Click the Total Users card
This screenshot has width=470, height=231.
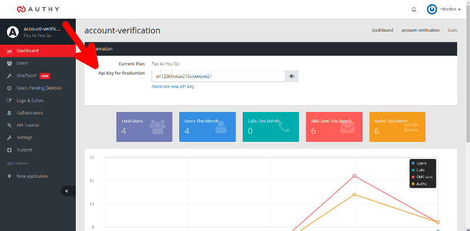(144, 127)
